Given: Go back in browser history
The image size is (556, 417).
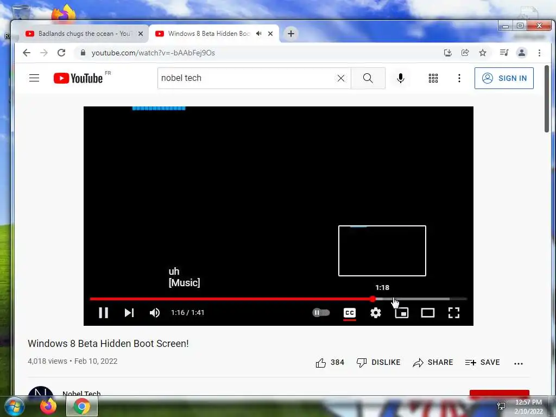Looking at the screenshot, I should click(x=27, y=53).
